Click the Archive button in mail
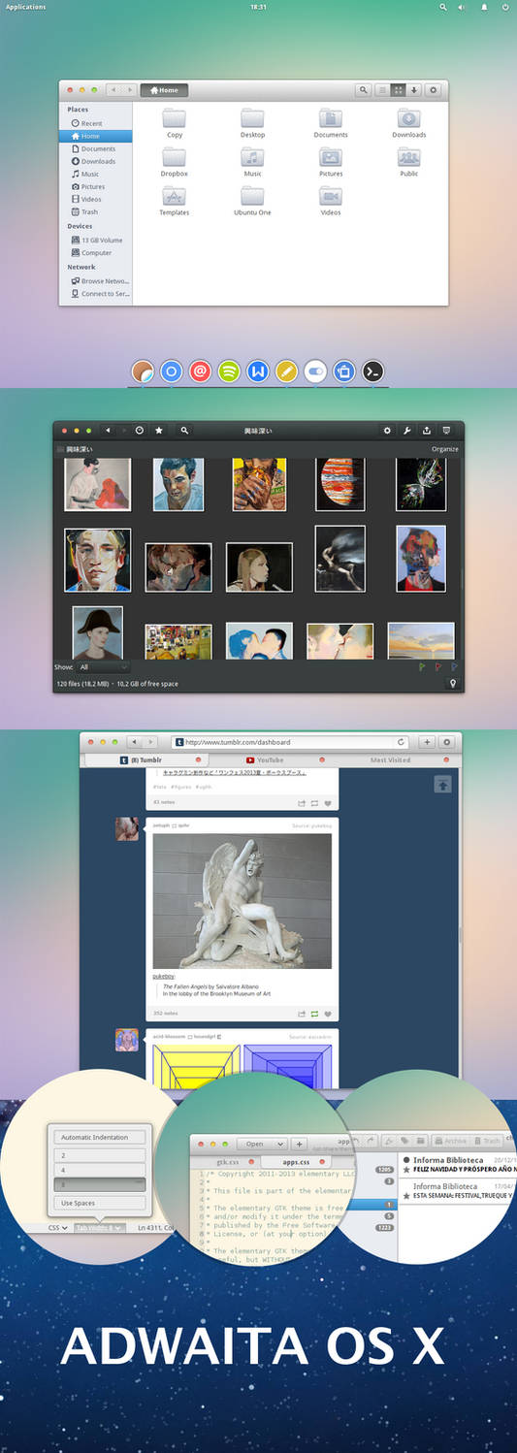 click(x=452, y=1141)
